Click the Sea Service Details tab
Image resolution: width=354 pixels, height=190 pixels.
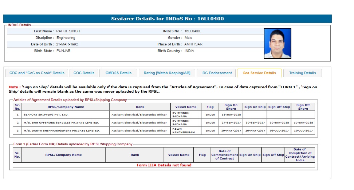pyautogui.click(x=259, y=73)
